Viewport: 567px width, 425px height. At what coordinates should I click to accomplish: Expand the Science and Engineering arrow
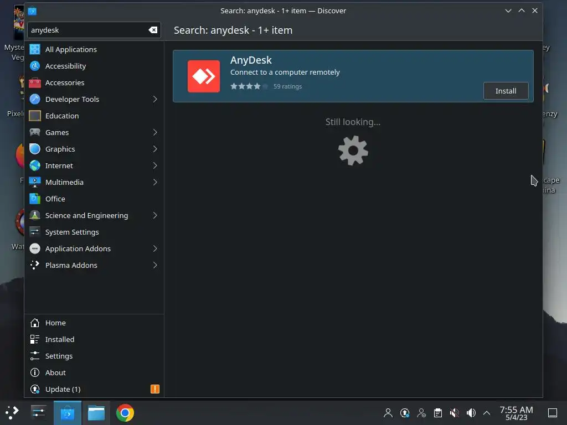coord(155,215)
